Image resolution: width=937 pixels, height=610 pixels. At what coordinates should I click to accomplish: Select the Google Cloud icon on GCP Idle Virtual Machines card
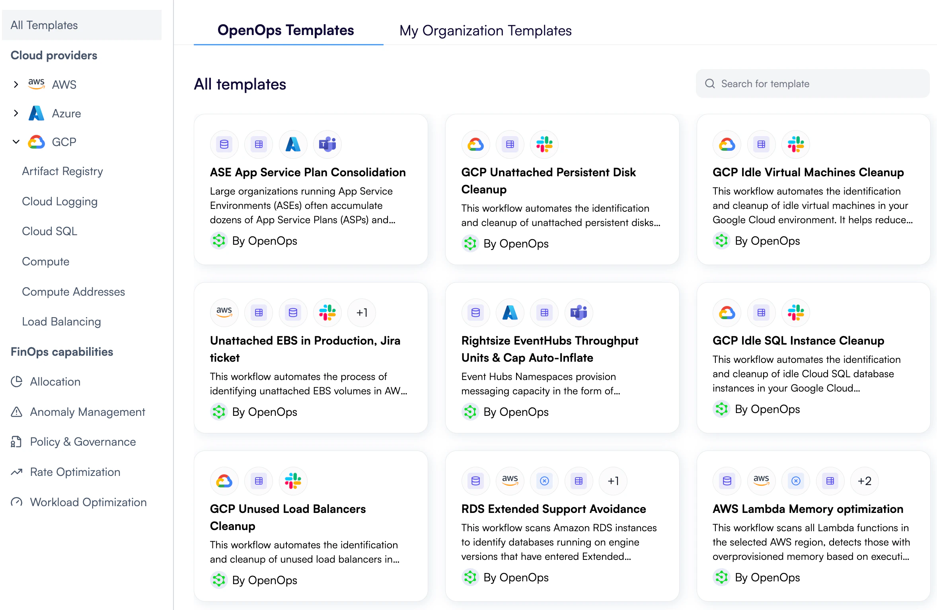click(727, 144)
